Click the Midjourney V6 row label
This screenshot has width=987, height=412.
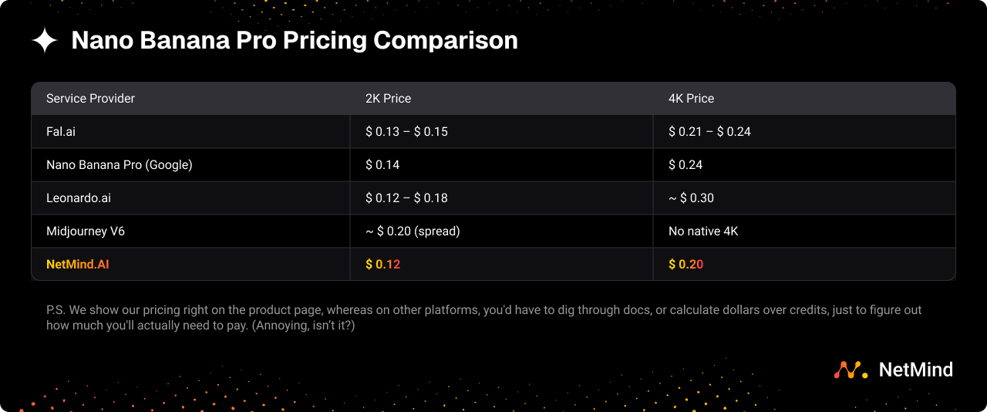86,231
